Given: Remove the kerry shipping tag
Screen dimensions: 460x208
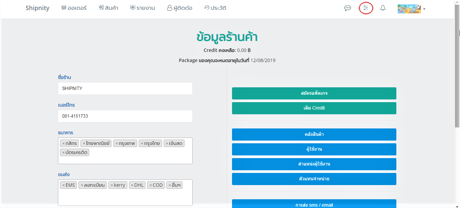Looking at the screenshot, I should coord(112,185).
